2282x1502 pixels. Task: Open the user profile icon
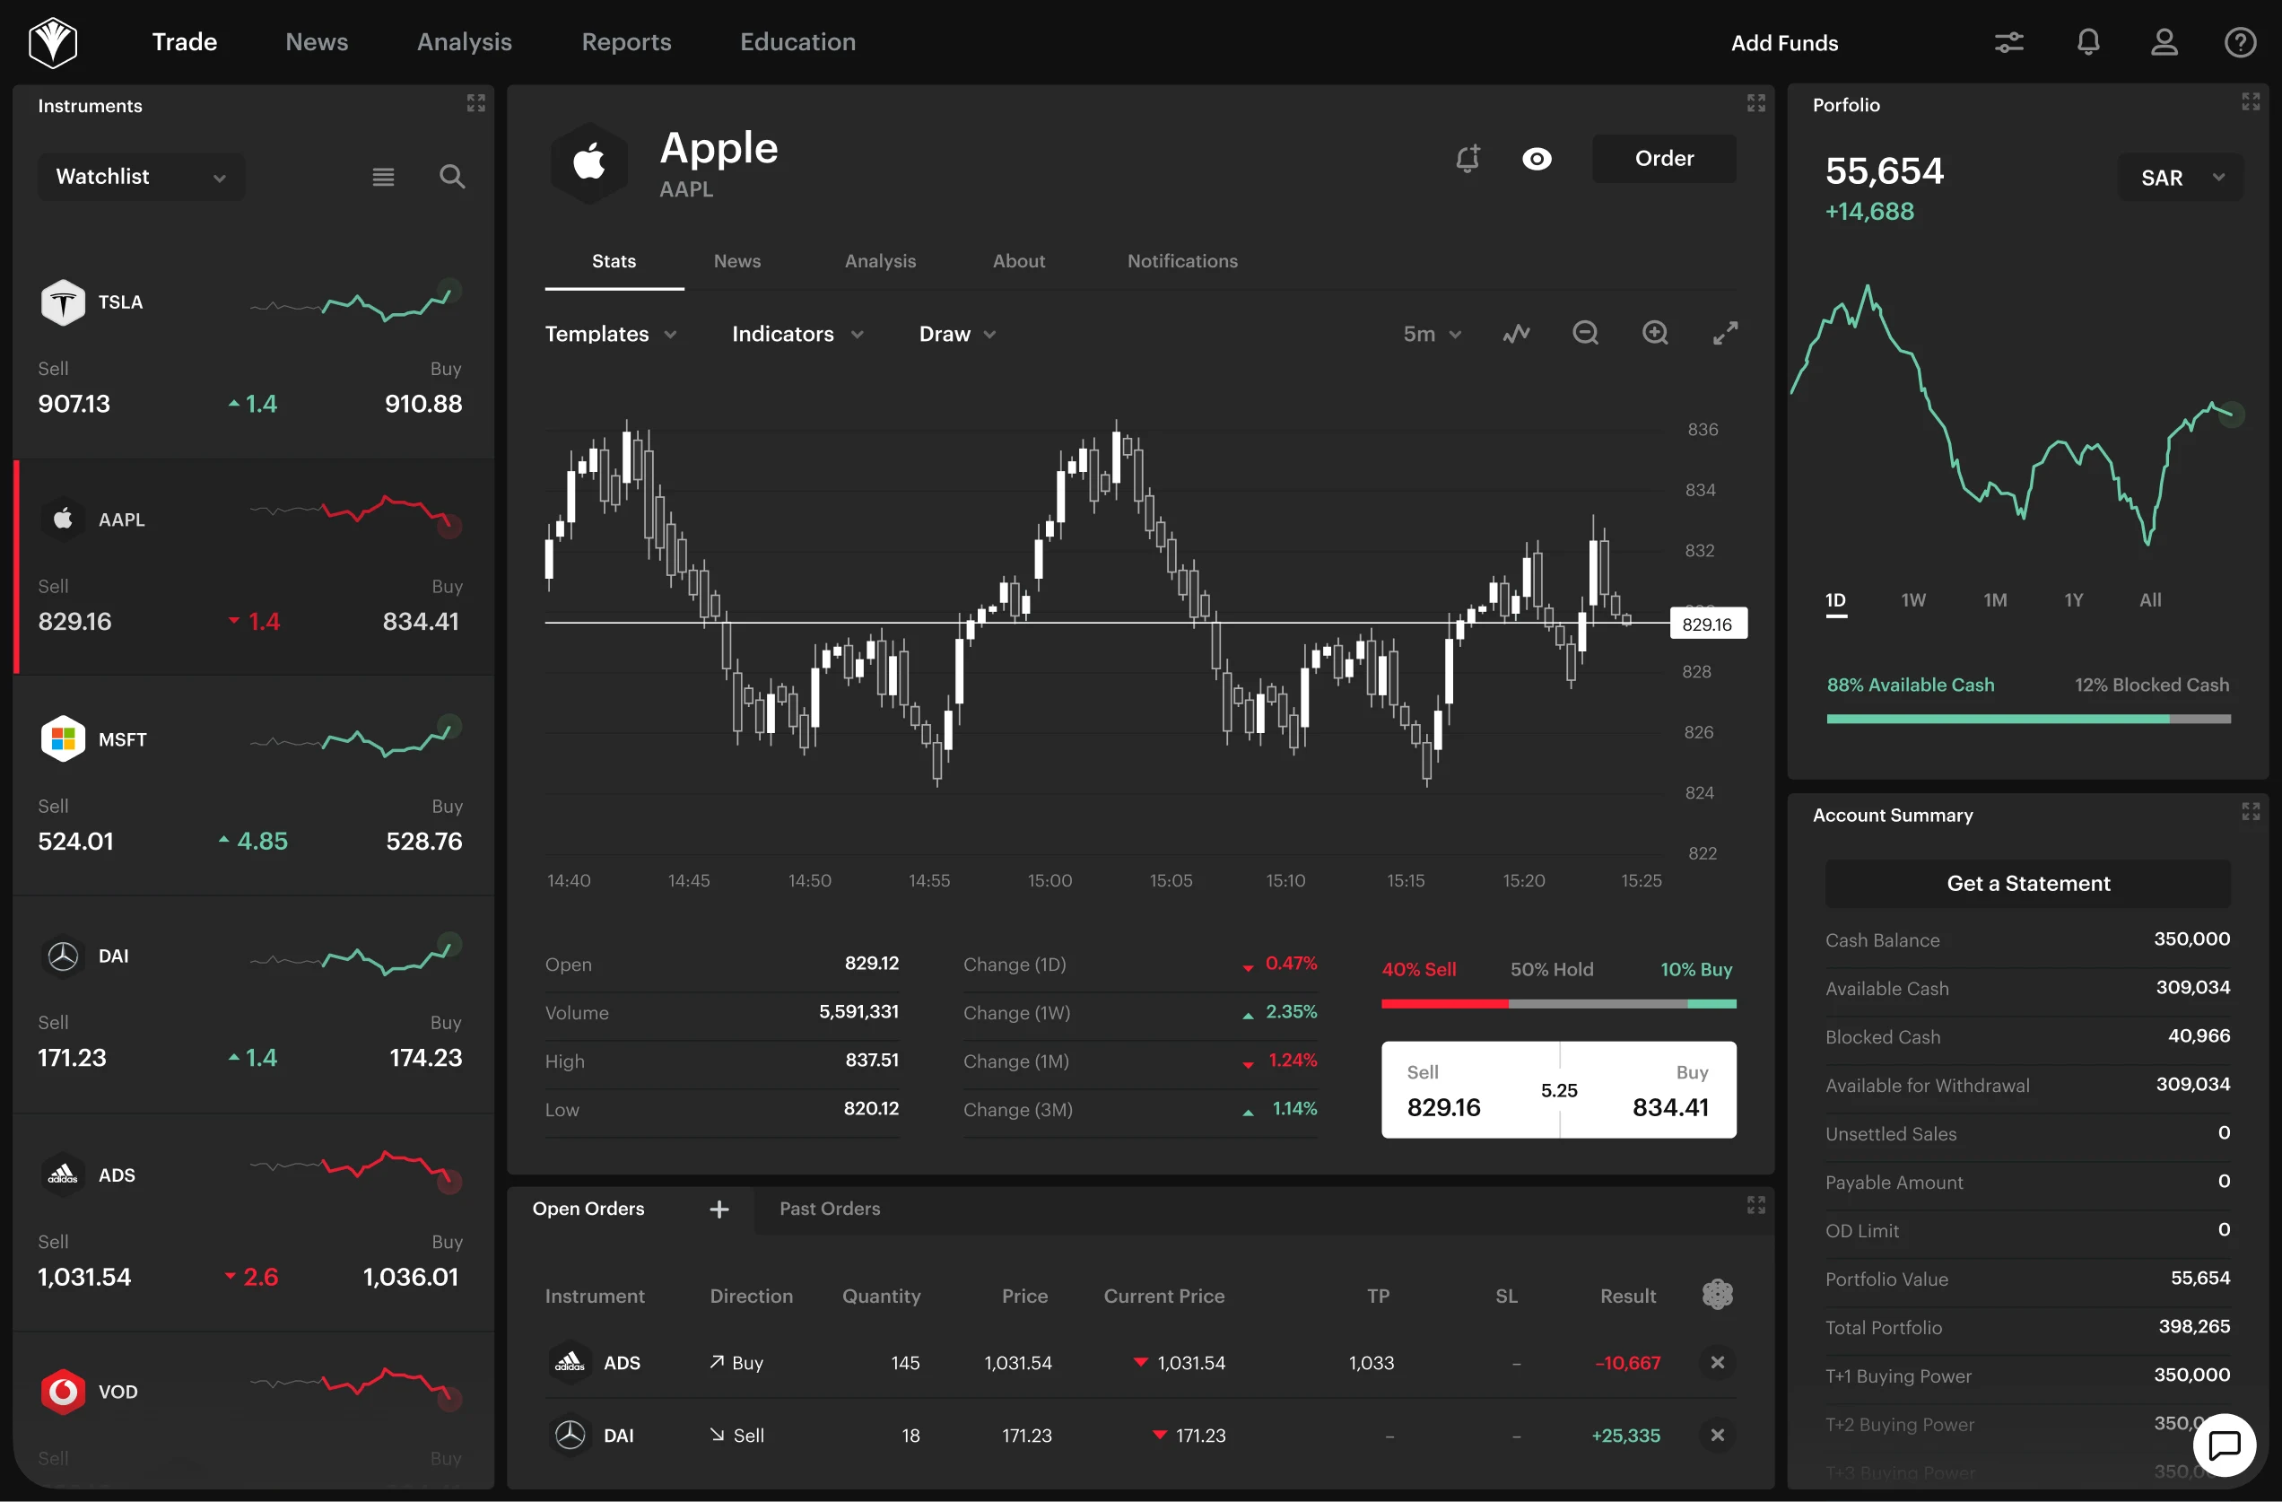[x=2164, y=41]
